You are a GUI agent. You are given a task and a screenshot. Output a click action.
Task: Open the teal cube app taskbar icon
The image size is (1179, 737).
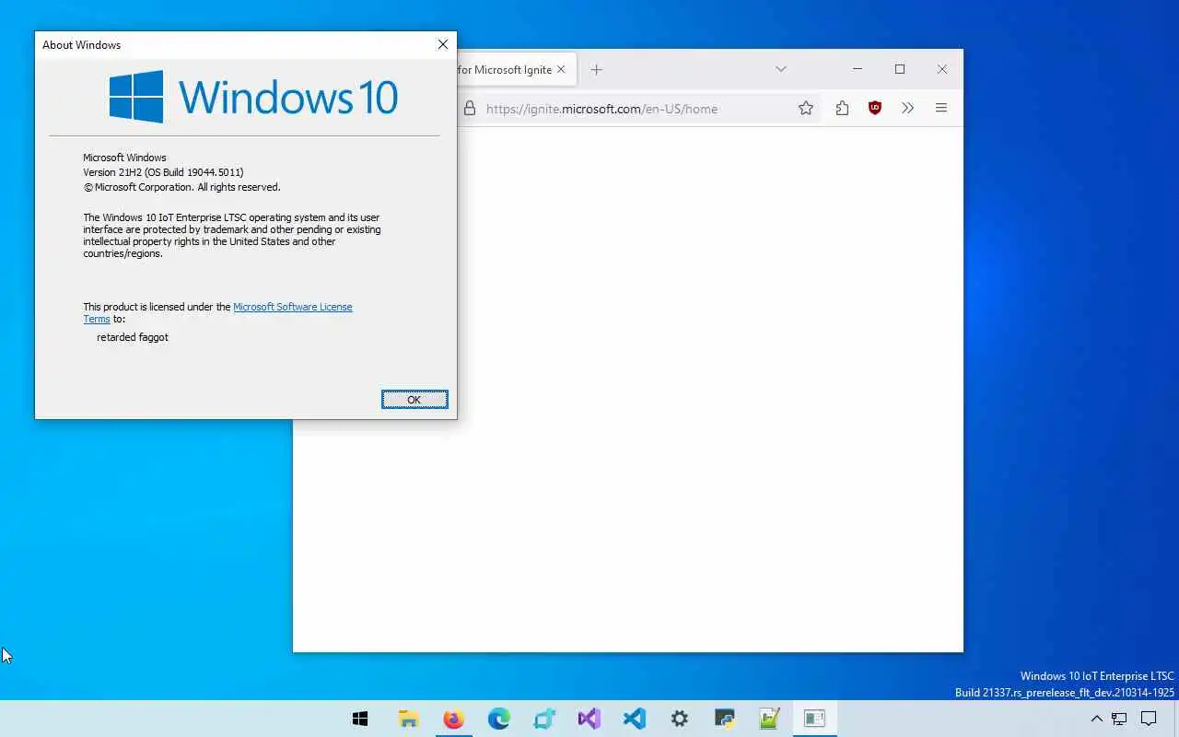(544, 719)
